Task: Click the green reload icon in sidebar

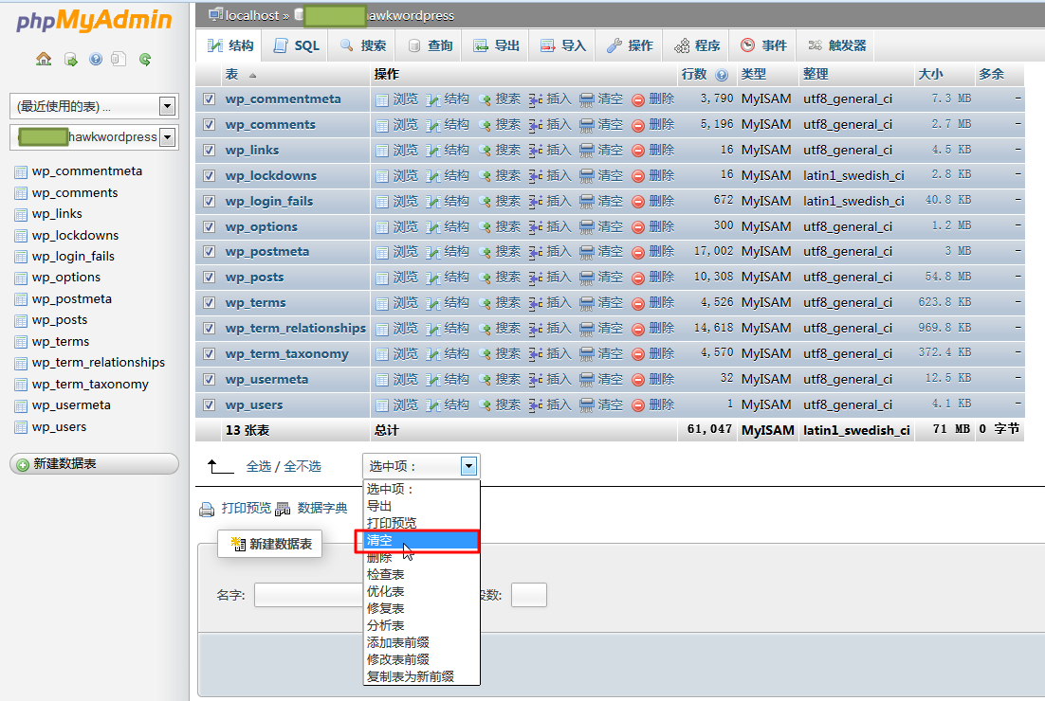Action: pyautogui.click(x=145, y=60)
